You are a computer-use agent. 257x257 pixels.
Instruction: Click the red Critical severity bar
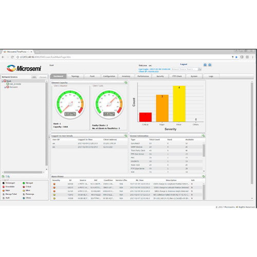pyautogui.click(x=145, y=117)
